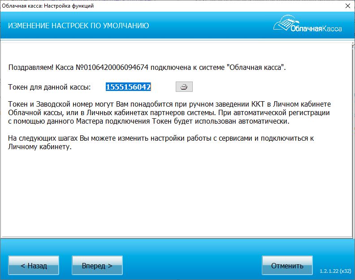Screen dimensions: 355x280
Task: Select the token field 1555156042
Action: pyautogui.click(x=128, y=87)
